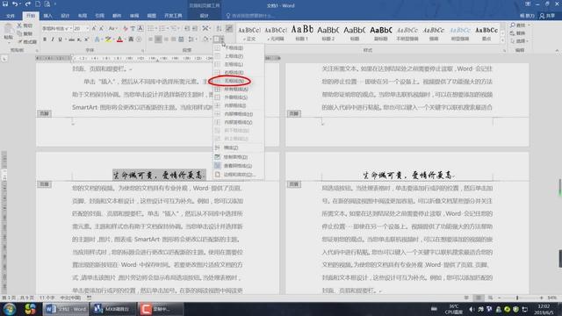Open the Word item in Windows taskbar
The height and width of the screenshot is (316, 562).
[66, 309]
